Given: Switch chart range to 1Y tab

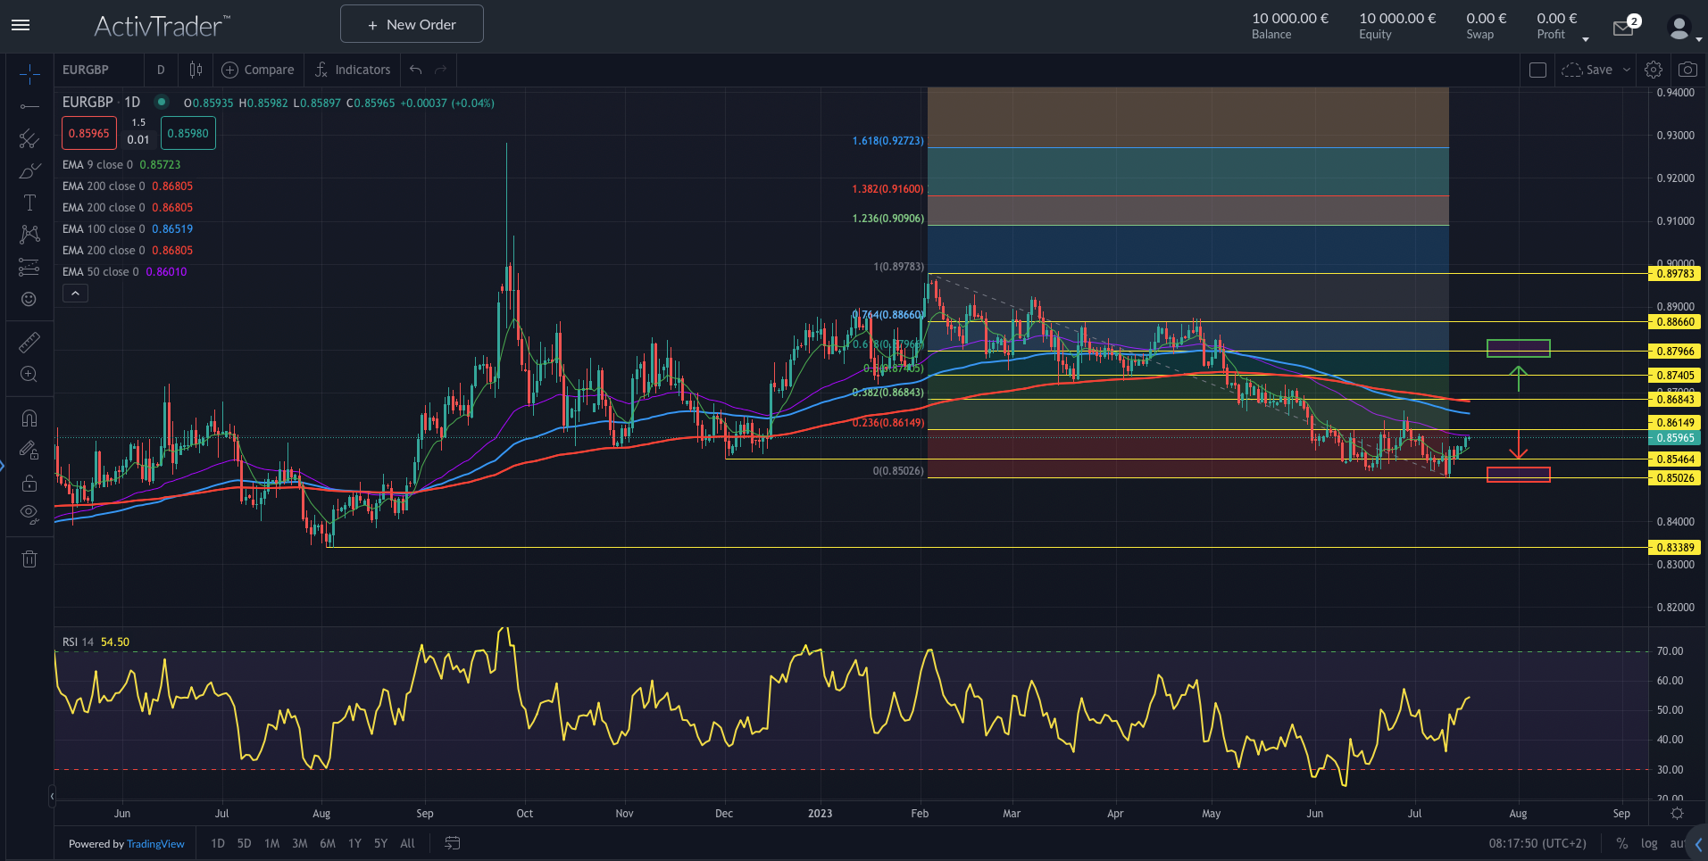Looking at the screenshot, I should 354,843.
